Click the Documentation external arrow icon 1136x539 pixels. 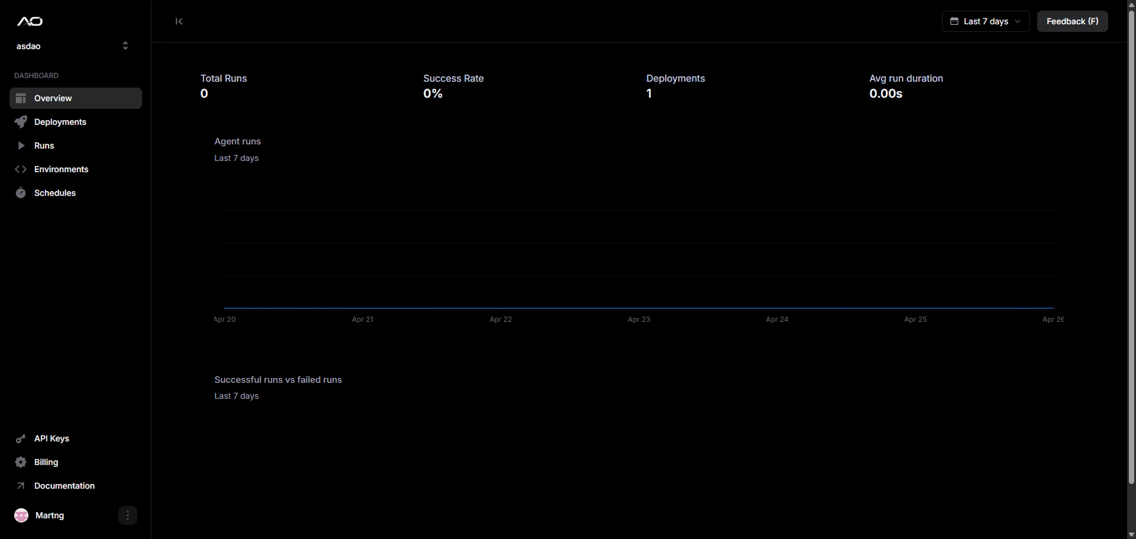[21, 486]
